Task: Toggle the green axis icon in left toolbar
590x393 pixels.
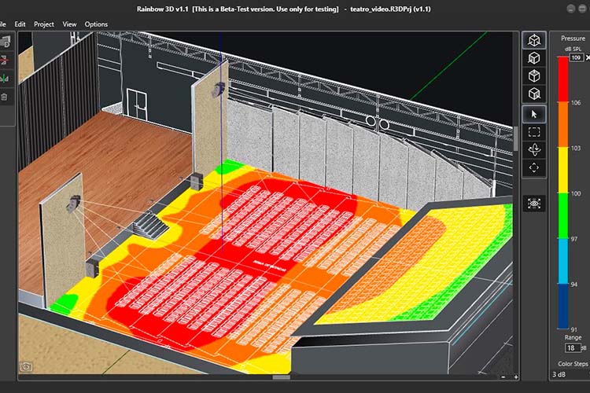Action: 4,79
